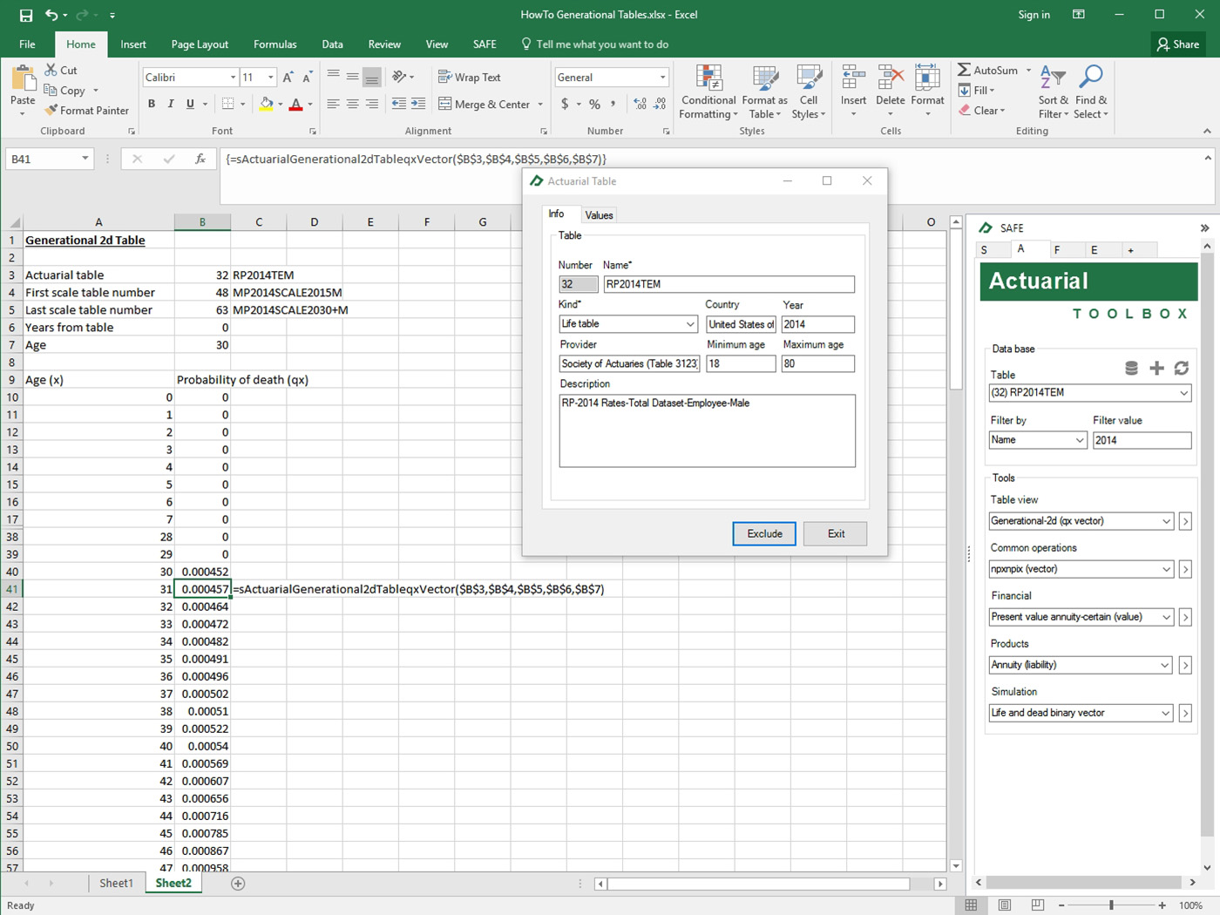Apply fill color with paint bucket icon
1220x915 pixels.
click(267, 104)
